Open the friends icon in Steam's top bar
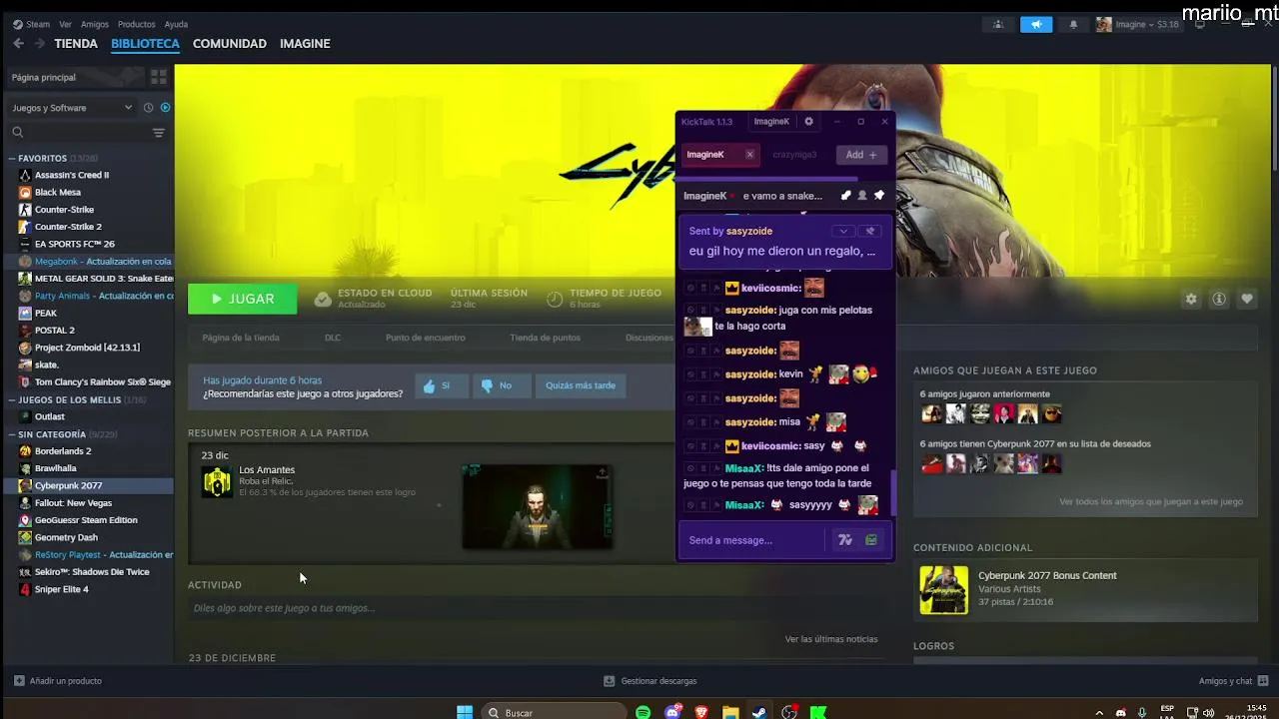 click(998, 24)
